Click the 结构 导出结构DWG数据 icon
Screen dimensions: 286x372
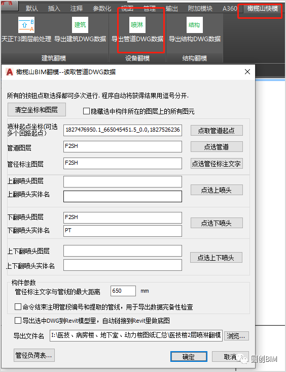tap(195, 25)
